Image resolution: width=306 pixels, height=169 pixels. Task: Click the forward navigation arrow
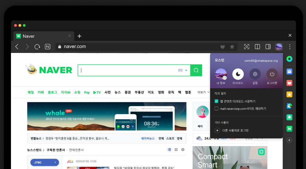27,47
